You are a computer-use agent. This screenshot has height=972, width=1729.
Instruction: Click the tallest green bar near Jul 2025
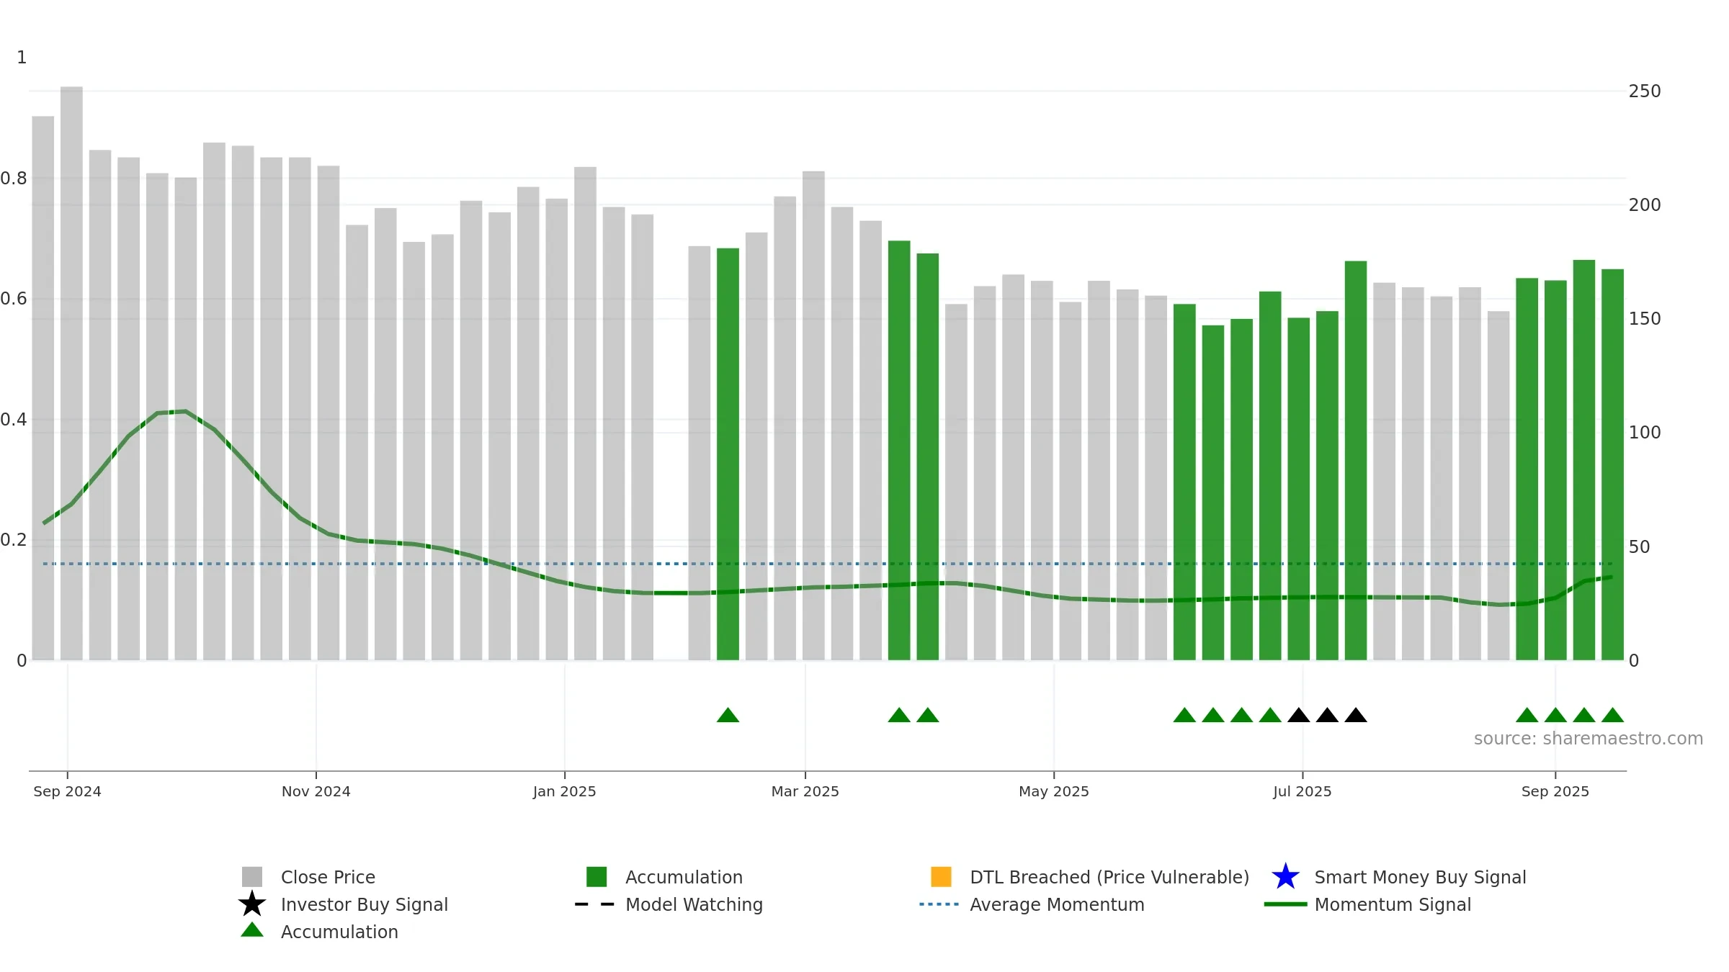[x=1355, y=460]
